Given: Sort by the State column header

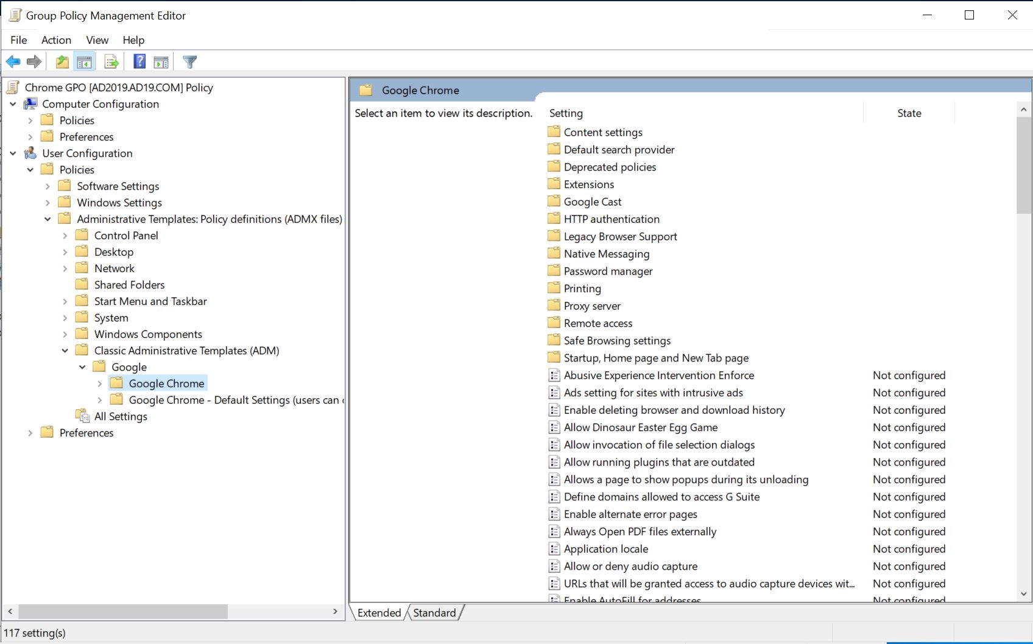Looking at the screenshot, I should pos(909,113).
